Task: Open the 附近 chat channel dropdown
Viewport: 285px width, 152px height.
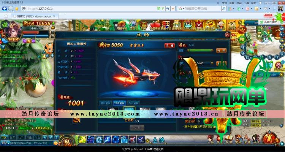Action: tap(5, 143)
